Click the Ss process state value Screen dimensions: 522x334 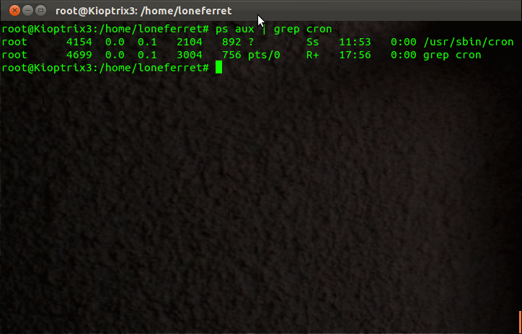pos(313,42)
